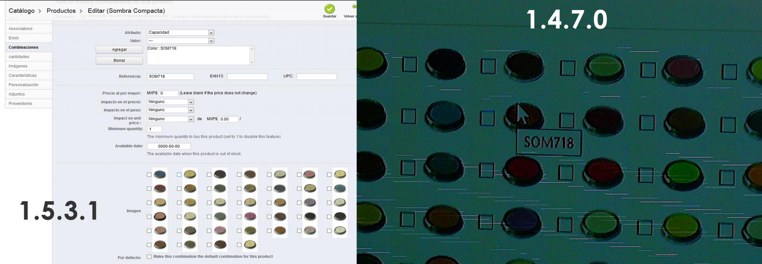
Task: Open the Valor dropdown
Action: [x=180, y=41]
